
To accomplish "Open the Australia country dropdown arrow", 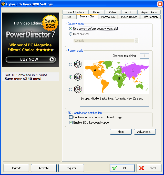I will pos(136,41).
